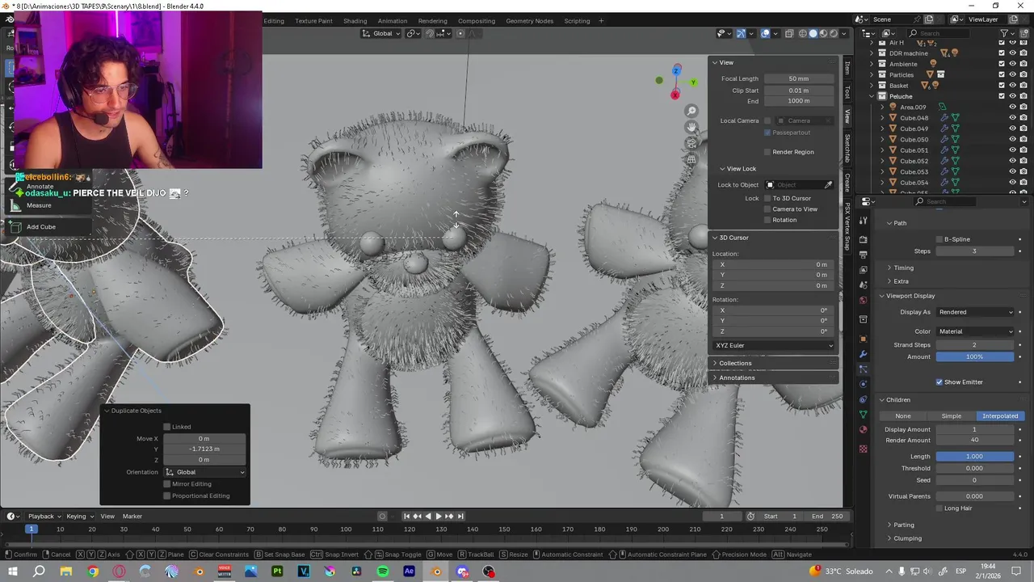1034x582 pixels.
Task: Check the Linked option in Duplicate Objects
Action: pos(167,427)
